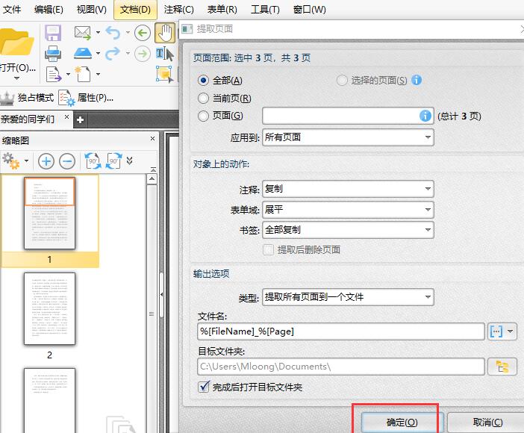This screenshot has width=524, height=433.
Task: Open the 表单(R) menu
Action: (x=222, y=10)
